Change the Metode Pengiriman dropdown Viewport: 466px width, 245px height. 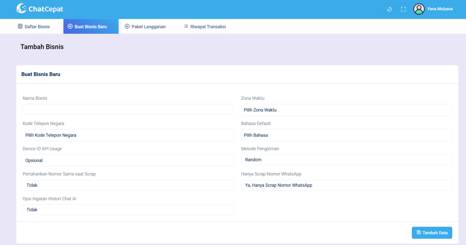pyautogui.click(x=346, y=160)
